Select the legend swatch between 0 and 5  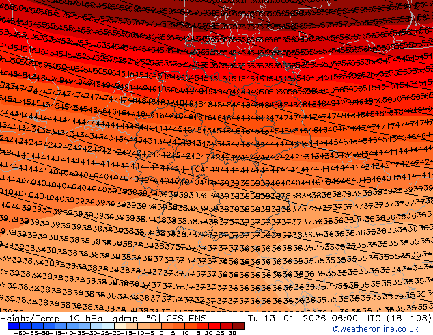pos(167,326)
